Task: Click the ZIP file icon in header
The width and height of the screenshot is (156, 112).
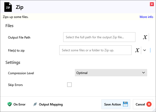Action: coord(8,7)
